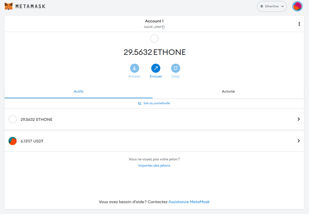This screenshot has width=309, height=214.
Task: Click the Account 1 name label
Action: point(154,21)
